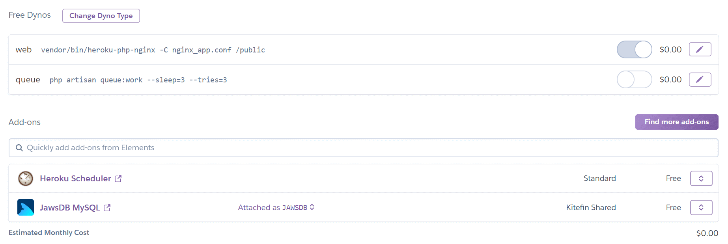
Task: Open Heroku Scheduler external link icon
Action: [118, 179]
